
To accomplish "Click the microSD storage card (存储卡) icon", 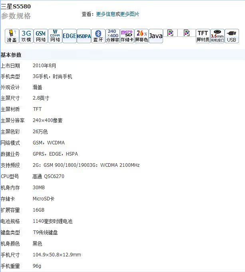I will [x=127, y=36].
